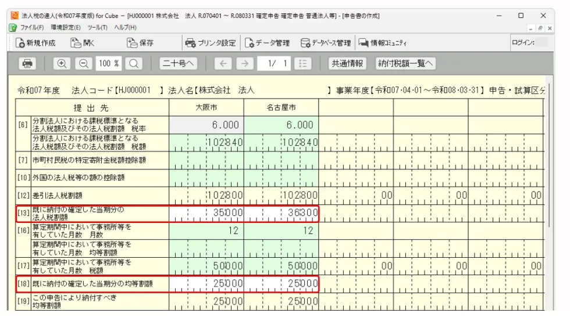The width and height of the screenshot is (570, 317).
Task: Click the page number field showing 1/ 1
Action: click(274, 63)
